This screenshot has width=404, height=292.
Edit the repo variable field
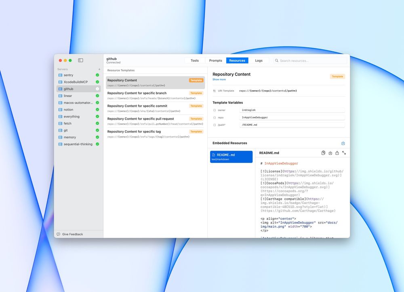(292, 118)
